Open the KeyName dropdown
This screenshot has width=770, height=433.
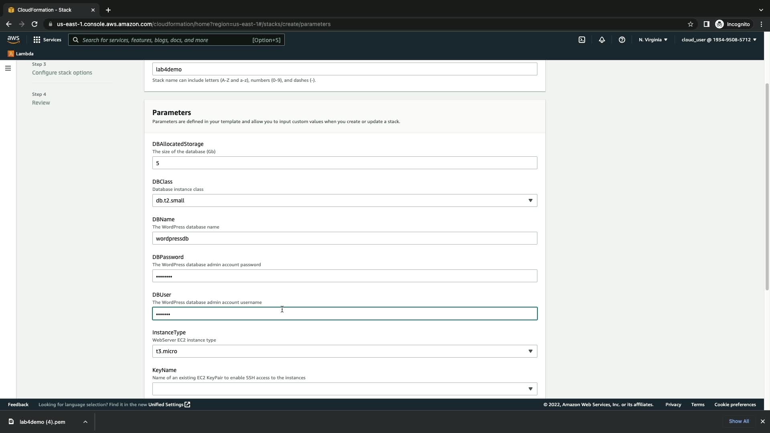coord(344,389)
